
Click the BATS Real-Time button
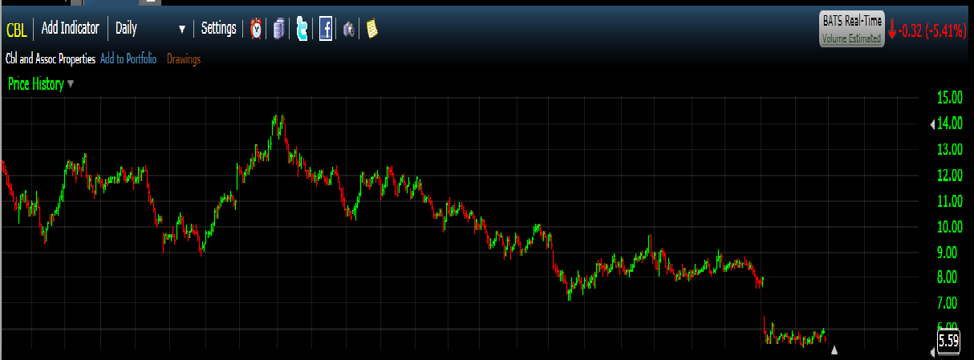click(851, 22)
